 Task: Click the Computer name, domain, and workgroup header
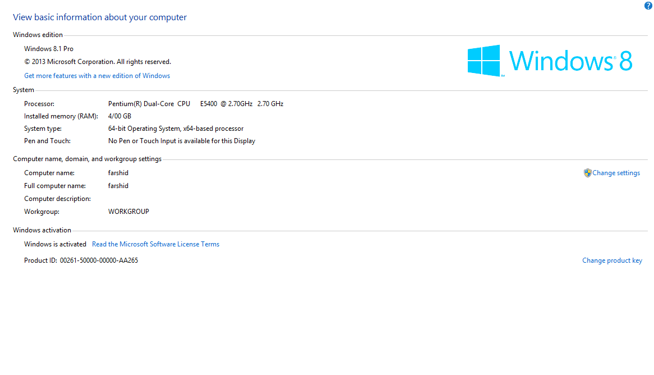click(x=87, y=159)
